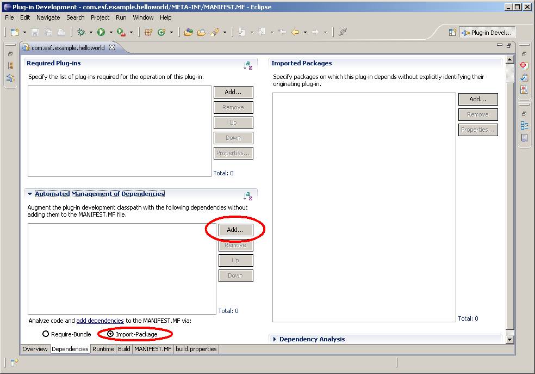Restore the left fast view stack
The image size is (535, 374).
[10, 54]
